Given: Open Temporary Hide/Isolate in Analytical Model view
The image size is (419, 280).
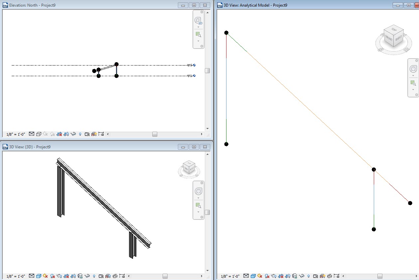Looking at the screenshot, I should coord(302,276).
